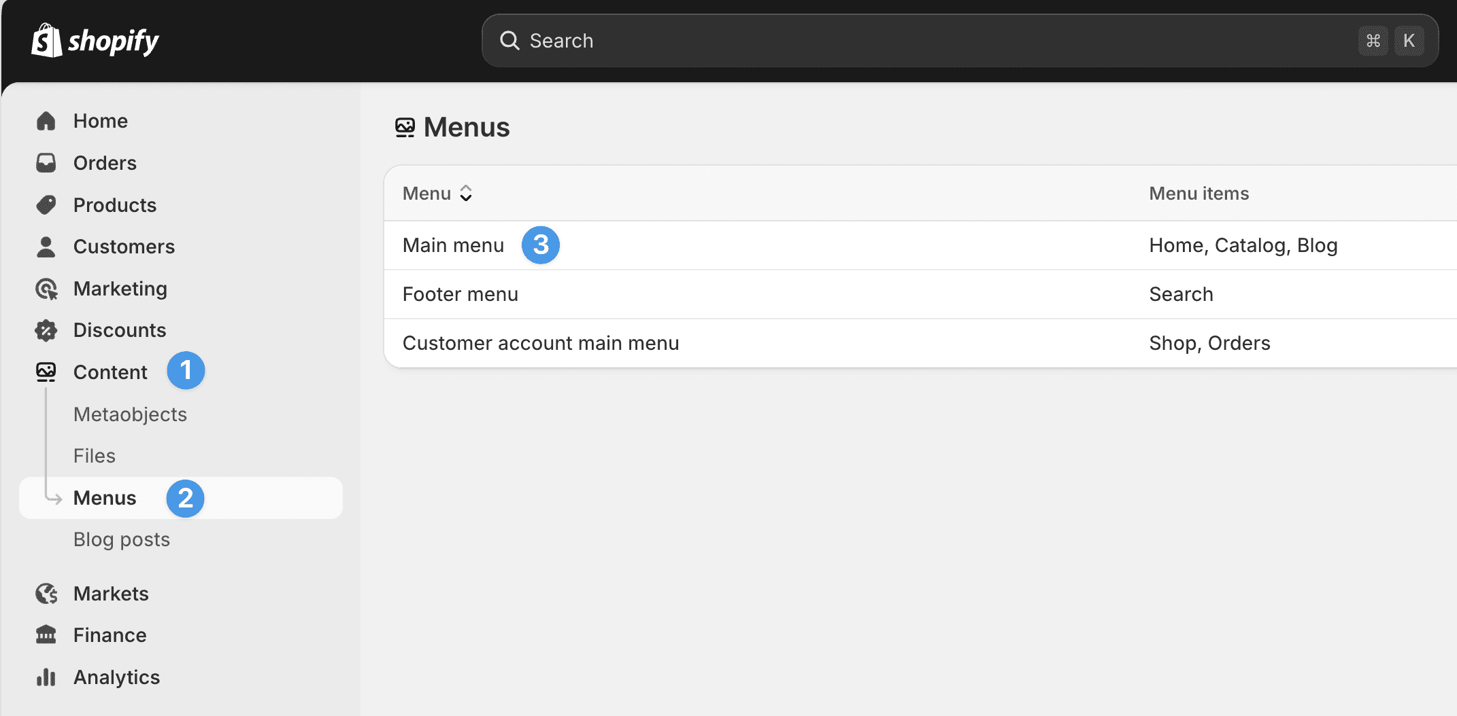Select Menus in the sidebar
This screenshot has height=716, width=1457.
tap(181, 498)
